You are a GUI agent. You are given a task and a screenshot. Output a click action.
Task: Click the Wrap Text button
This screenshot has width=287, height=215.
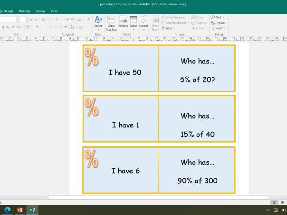coord(155,23)
